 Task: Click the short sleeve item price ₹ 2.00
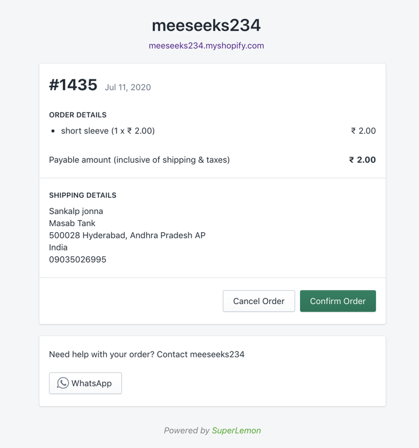[x=363, y=131]
